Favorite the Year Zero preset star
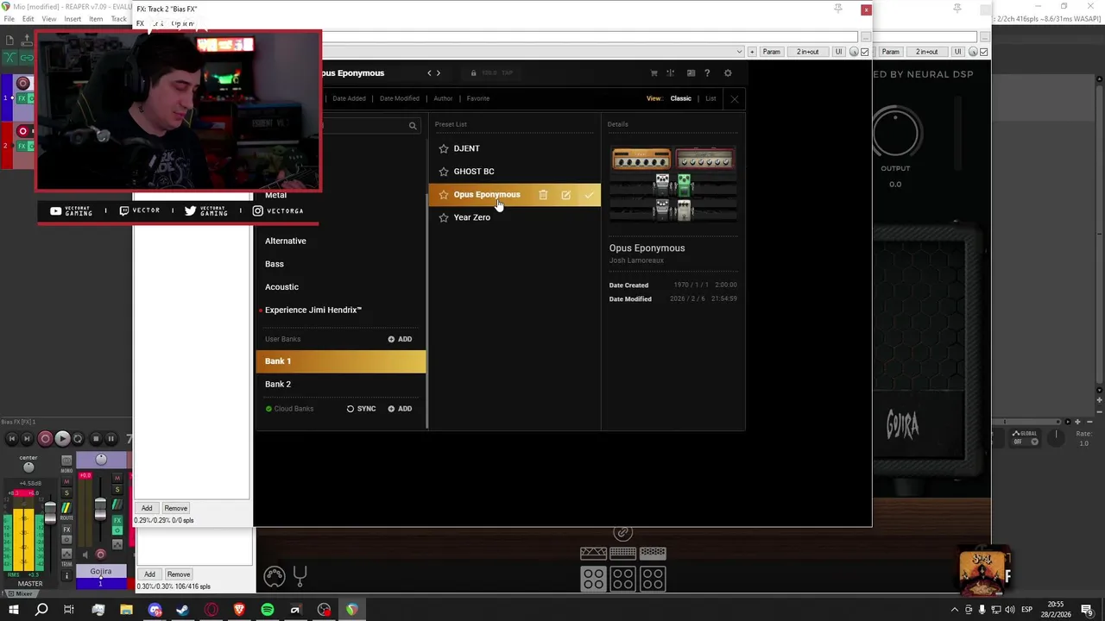 (x=444, y=217)
